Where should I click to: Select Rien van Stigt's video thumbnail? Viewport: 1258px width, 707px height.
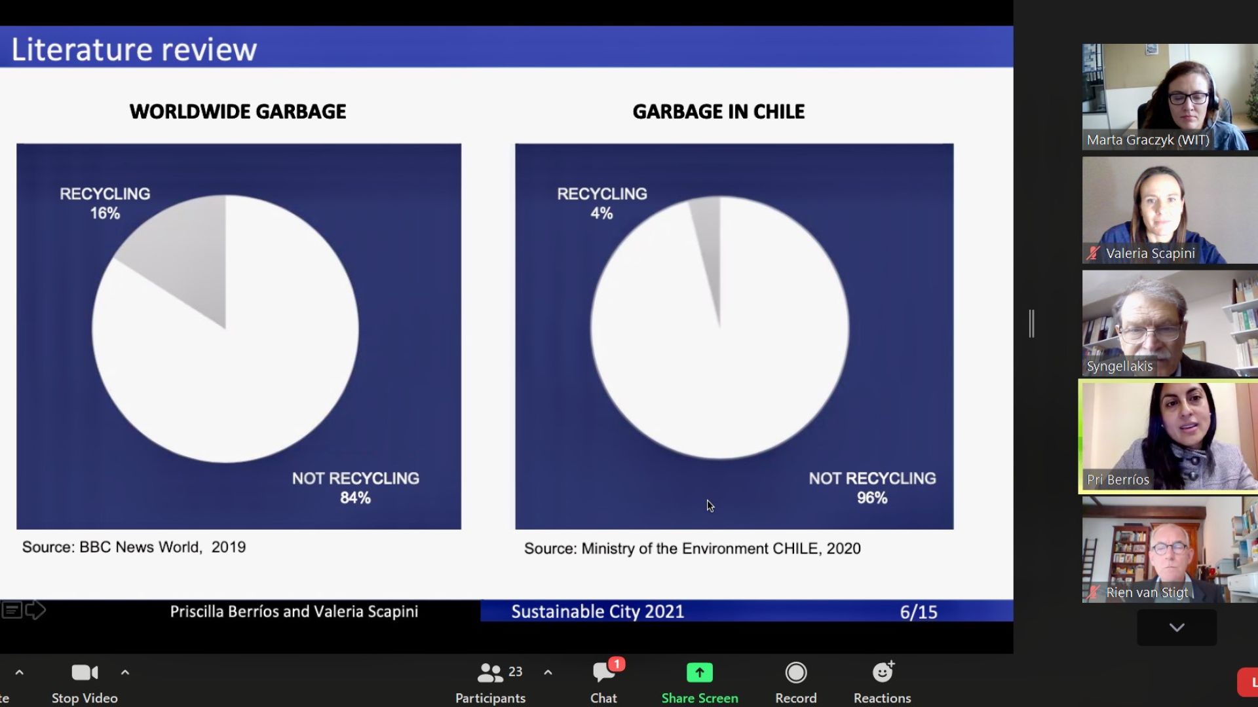[1170, 549]
